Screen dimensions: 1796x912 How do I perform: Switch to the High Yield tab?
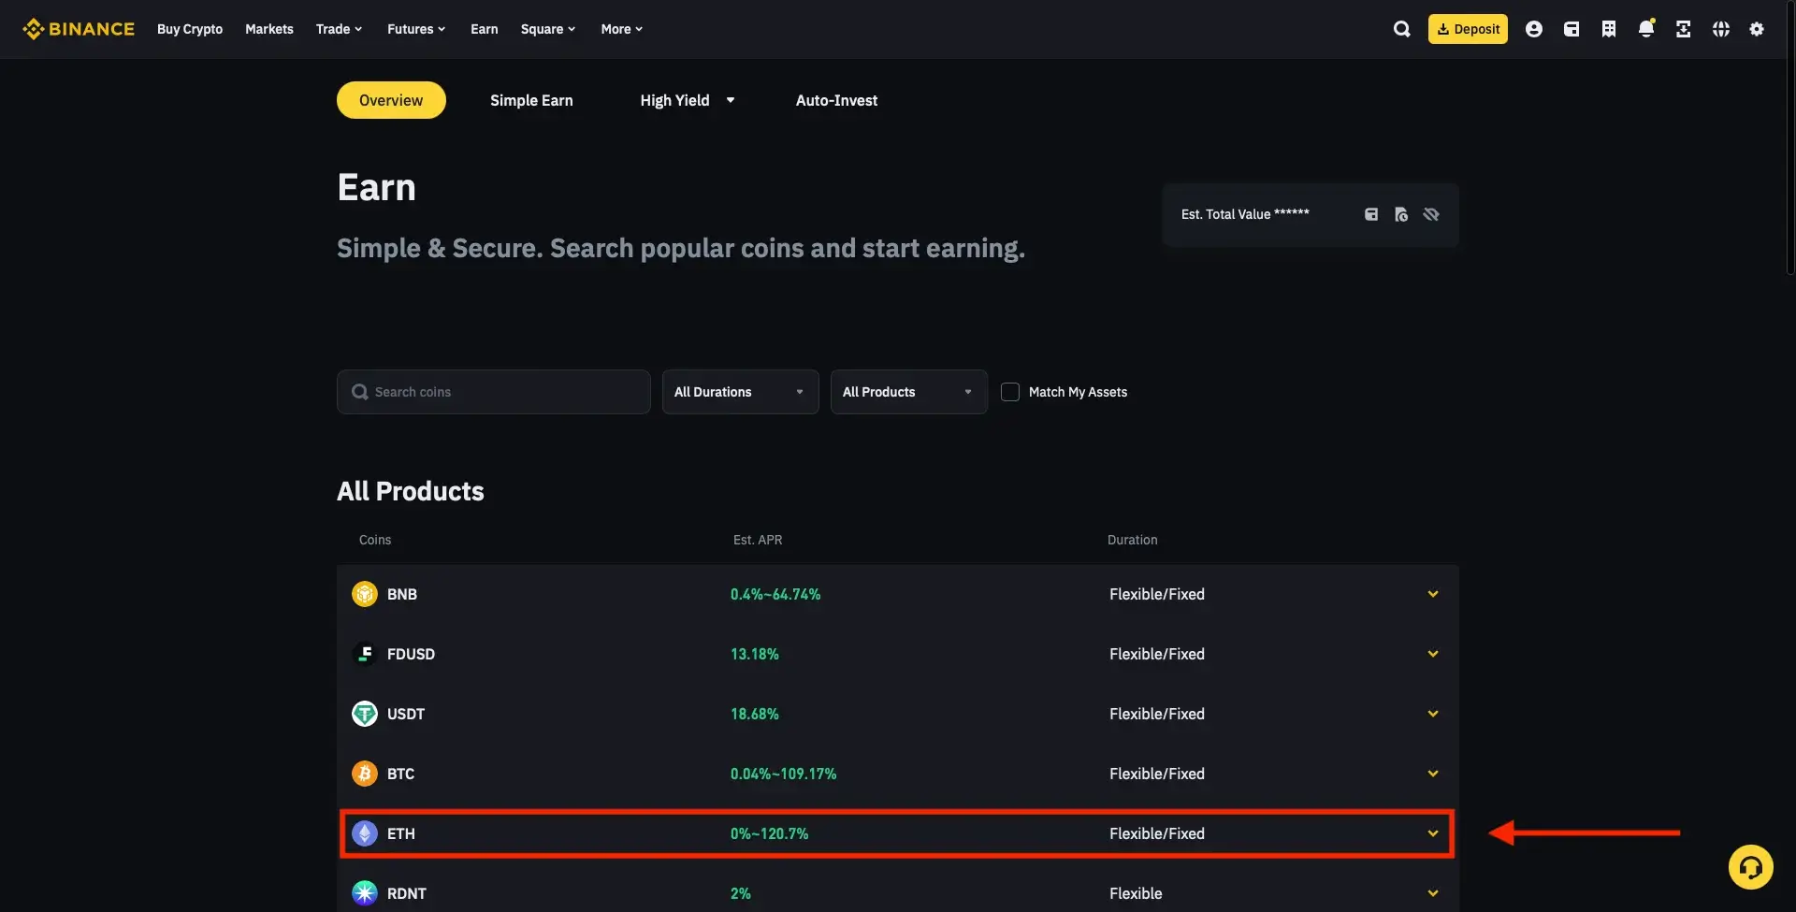point(674,100)
